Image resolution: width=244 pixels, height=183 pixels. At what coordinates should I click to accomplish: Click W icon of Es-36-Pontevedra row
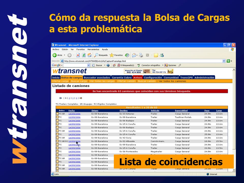57,151
